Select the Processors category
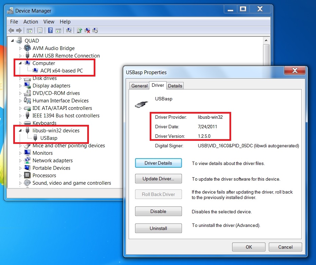This screenshot has height=265, width=316. click(44, 176)
